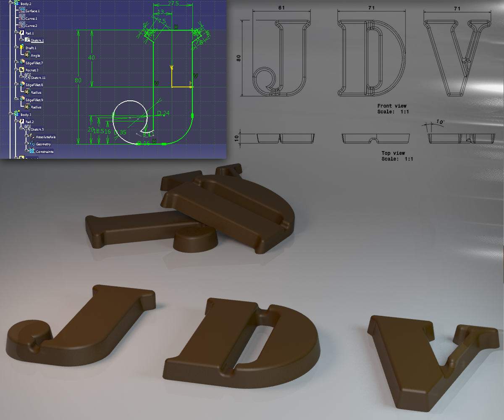Expand the Constraints node
Screen dimensions: 504x420
[26, 151]
